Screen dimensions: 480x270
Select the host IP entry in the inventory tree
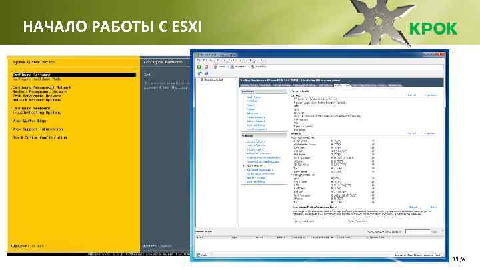(213, 79)
